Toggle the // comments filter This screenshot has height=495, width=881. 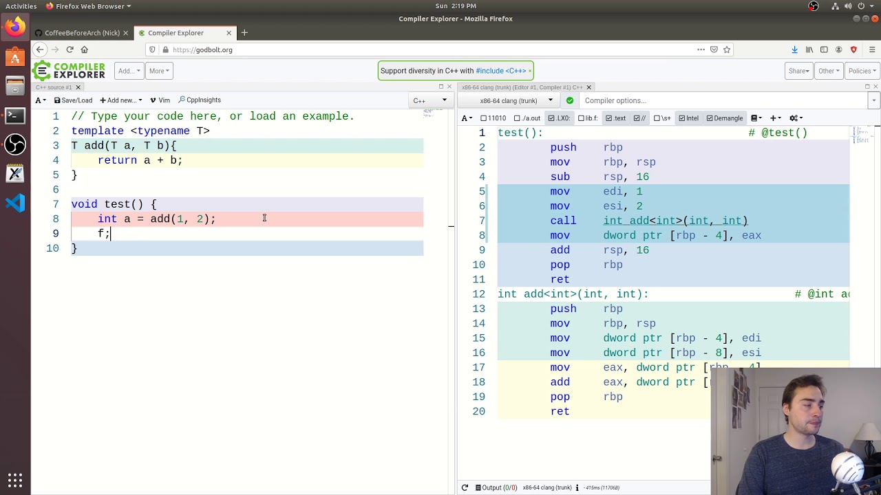639,118
